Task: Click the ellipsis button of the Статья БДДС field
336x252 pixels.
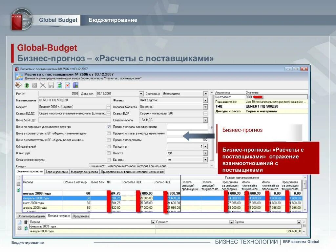Action: pyautogui.click(x=108, y=113)
